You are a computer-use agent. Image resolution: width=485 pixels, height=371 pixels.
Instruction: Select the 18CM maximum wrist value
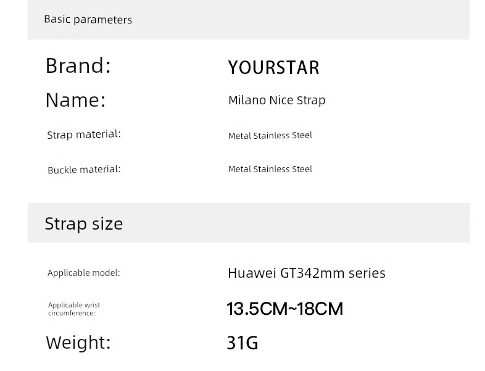pos(320,309)
